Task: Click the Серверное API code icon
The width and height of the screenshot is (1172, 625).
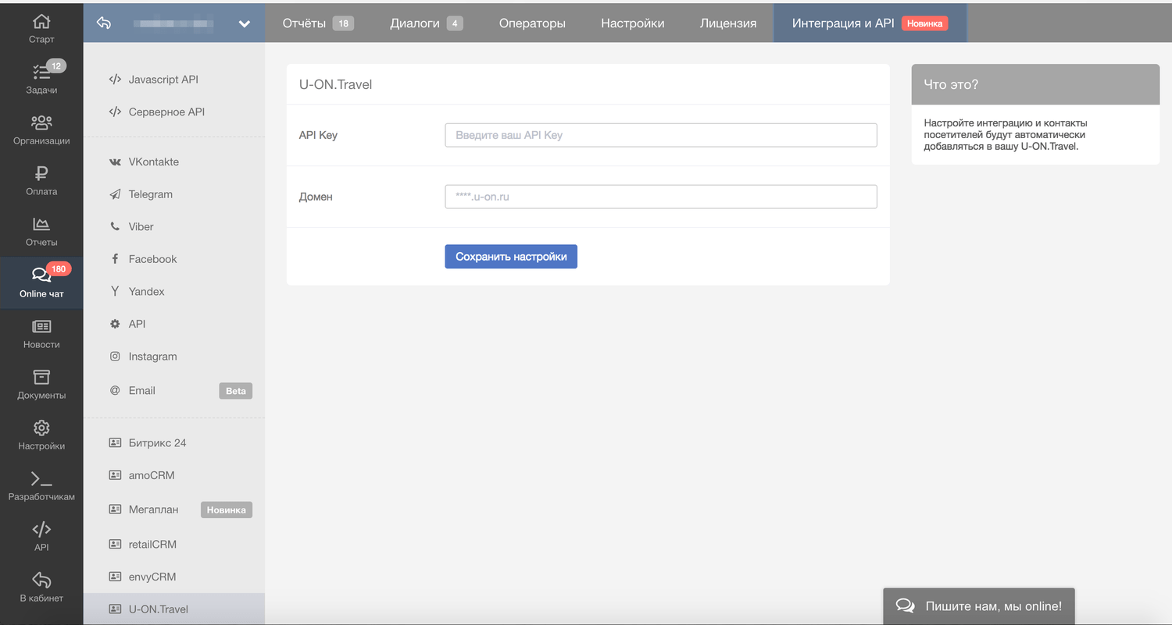Action: (x=115, y=112)
